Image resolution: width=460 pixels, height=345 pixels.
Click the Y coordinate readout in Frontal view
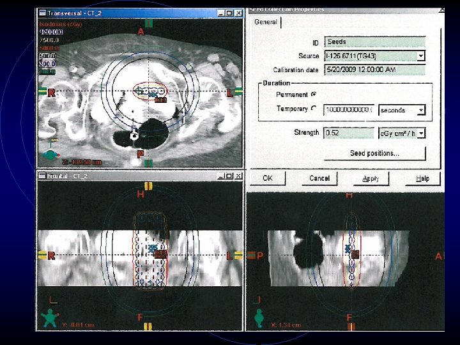tap(78, 325)
